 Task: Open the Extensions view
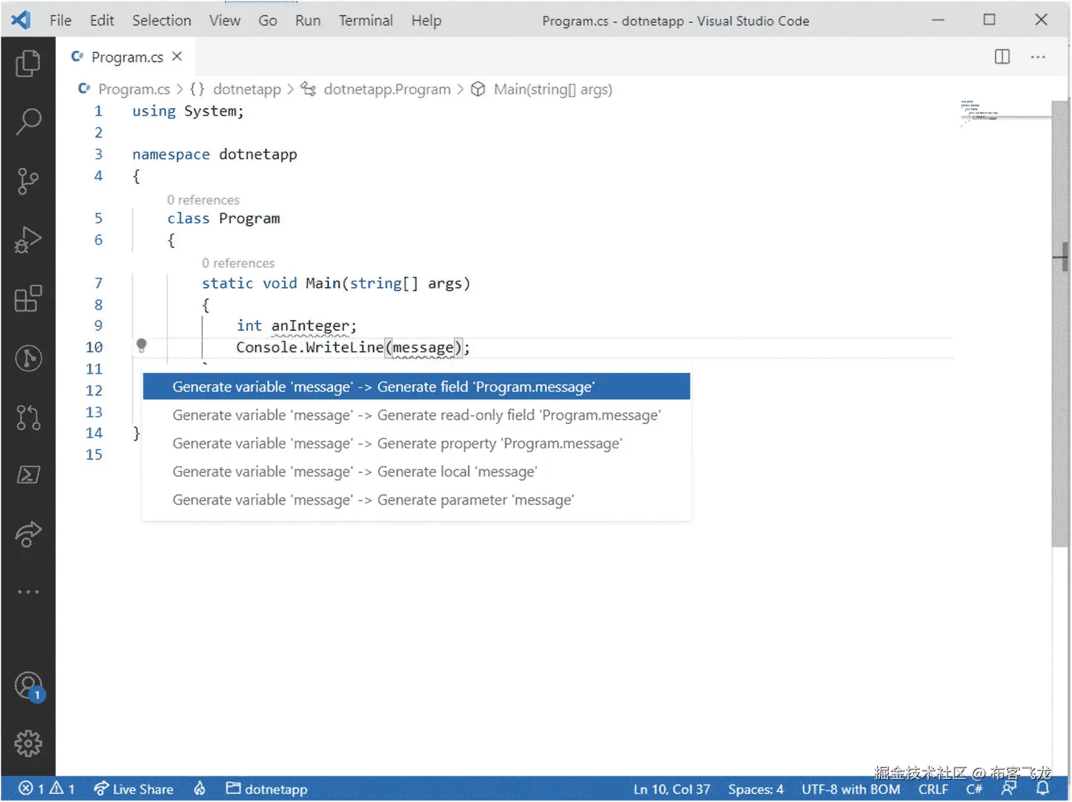click(x=28, y=298)
